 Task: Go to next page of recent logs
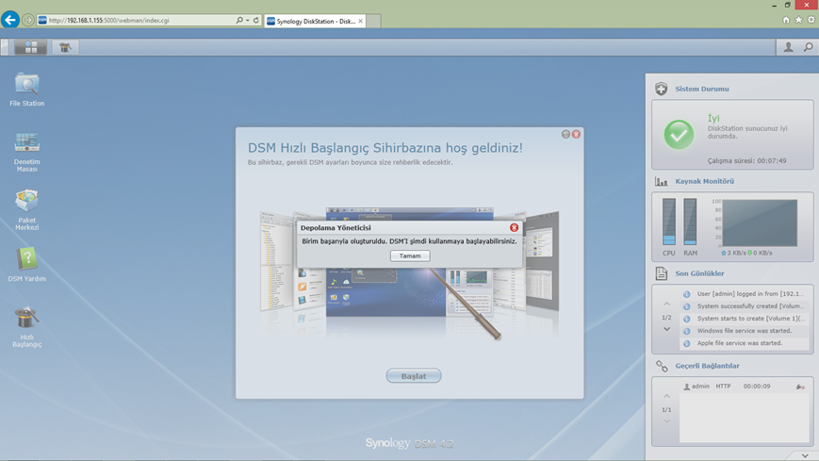(x=667, y=329)
